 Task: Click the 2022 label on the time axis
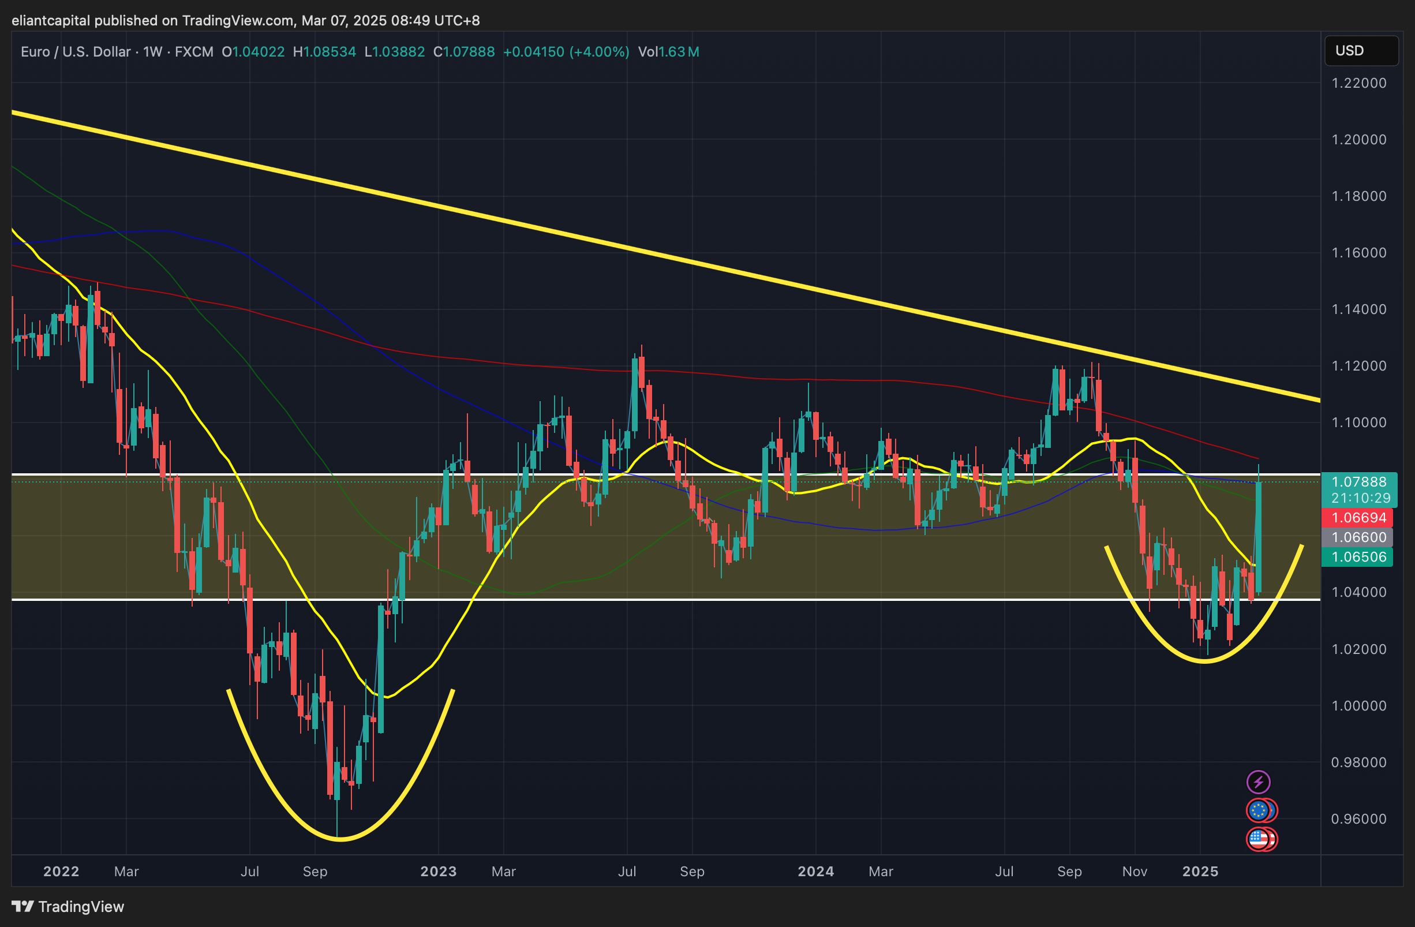pyautogui.click(x=61, y=872)
